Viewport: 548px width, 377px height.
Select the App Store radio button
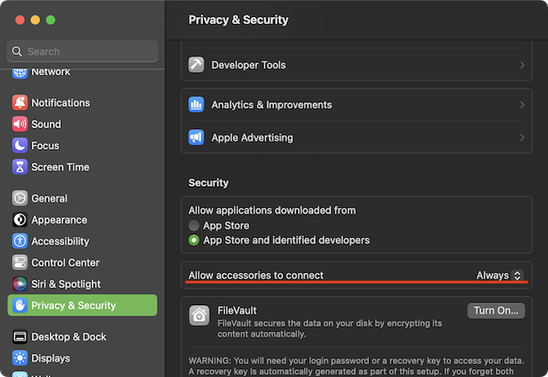[194, 226]
